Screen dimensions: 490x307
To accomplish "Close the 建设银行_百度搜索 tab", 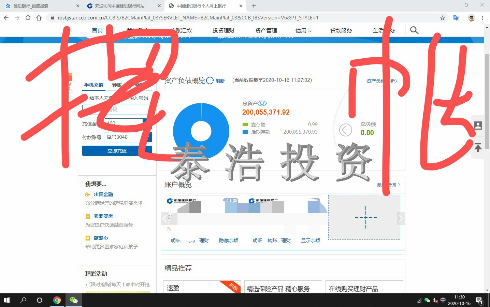I will [77, 6].
